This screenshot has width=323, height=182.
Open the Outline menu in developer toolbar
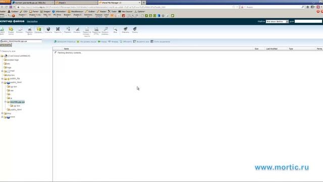90,11
